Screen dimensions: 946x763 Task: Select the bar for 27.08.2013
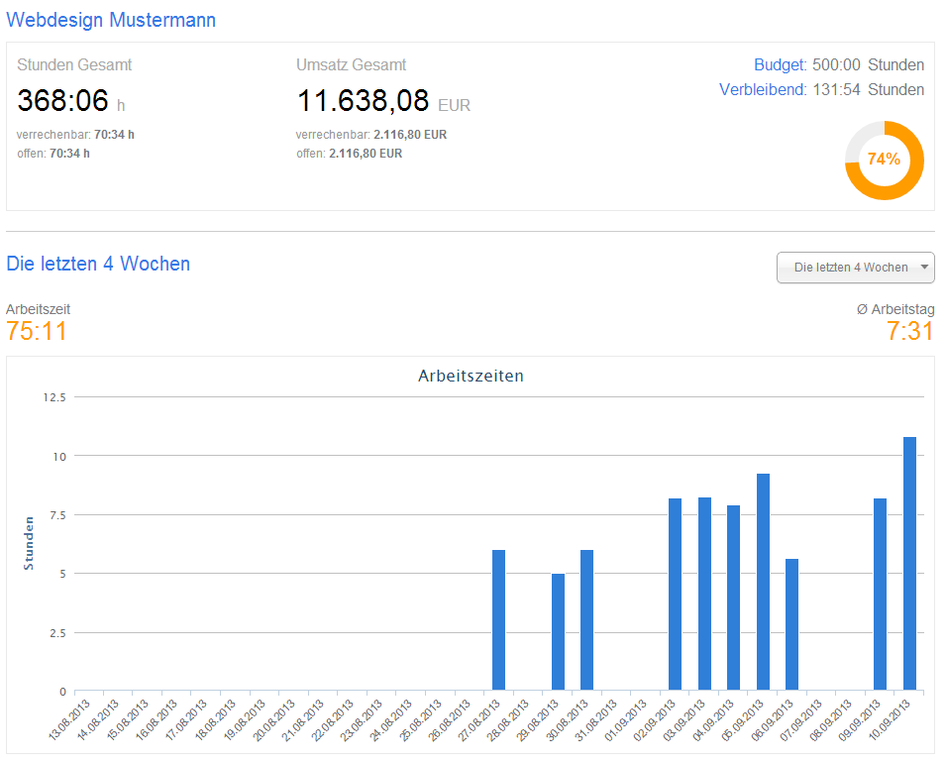[x=499, y=620]
